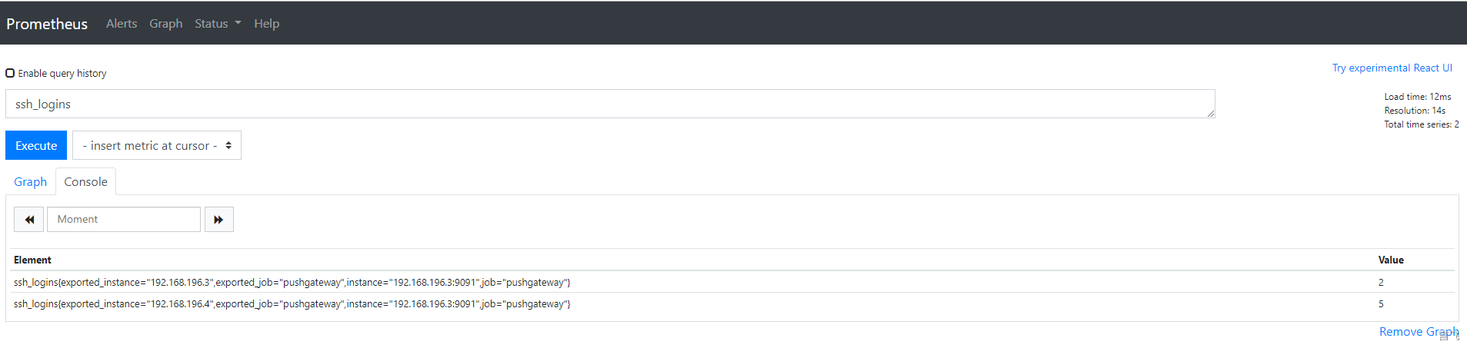Switch to the Graph tab below Execute
Screen dimensions: 1467x348
(x=31, y=182)
